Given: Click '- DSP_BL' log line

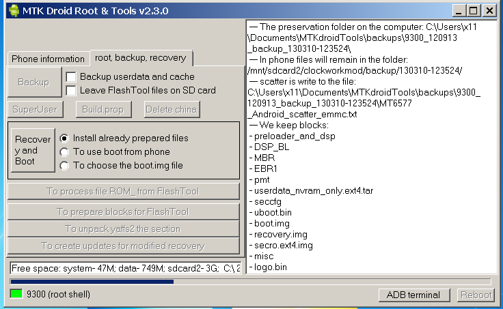Looking at the screenshot, I should click(269, 147).
